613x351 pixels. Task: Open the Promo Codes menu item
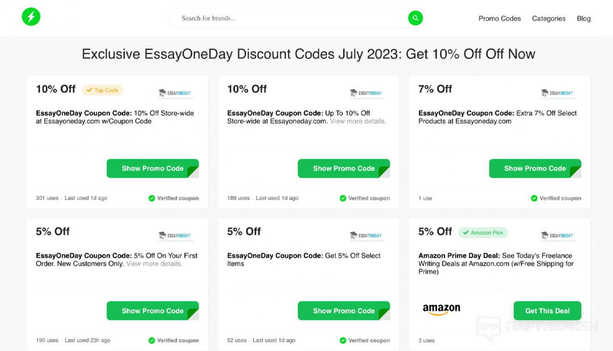(499, 18)
